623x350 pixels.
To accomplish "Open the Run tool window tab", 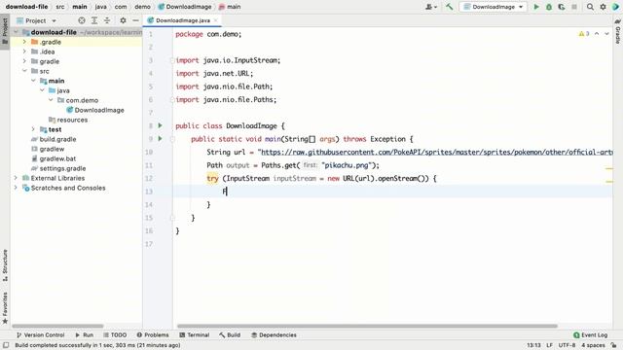I will (85, 334).
